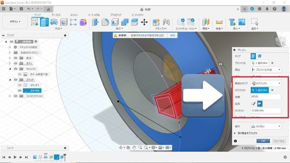Launch the purple Create Form tool

[x=83, y=22]
